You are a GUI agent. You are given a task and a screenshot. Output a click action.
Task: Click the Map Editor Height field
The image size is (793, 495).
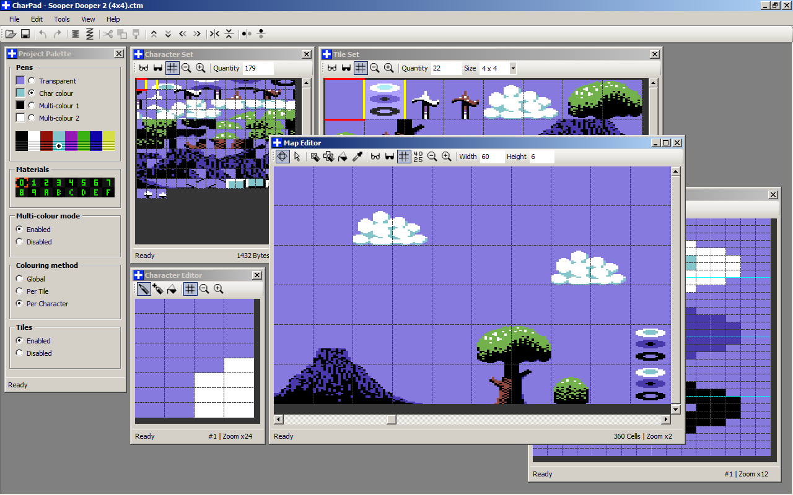(541, 157)
